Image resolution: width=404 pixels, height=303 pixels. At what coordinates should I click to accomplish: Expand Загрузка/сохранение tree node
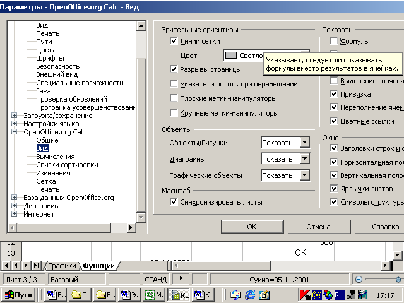(x=14, y=116)
